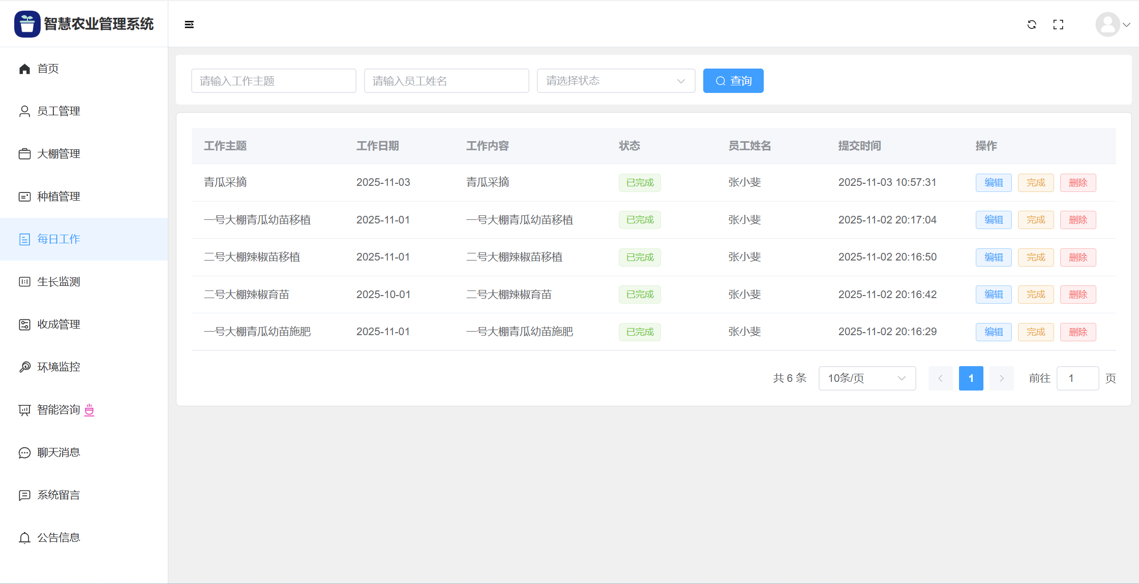Click the sidebar collapse hamburger icon
The height and width of the screenshot is (584, 1139).
click(x=189, y=24)
